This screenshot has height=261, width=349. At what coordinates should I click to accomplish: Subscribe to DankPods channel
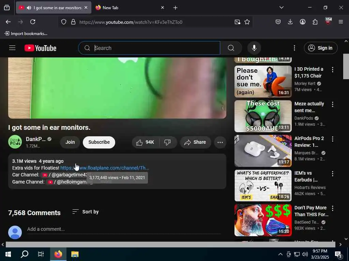point(99,142)
